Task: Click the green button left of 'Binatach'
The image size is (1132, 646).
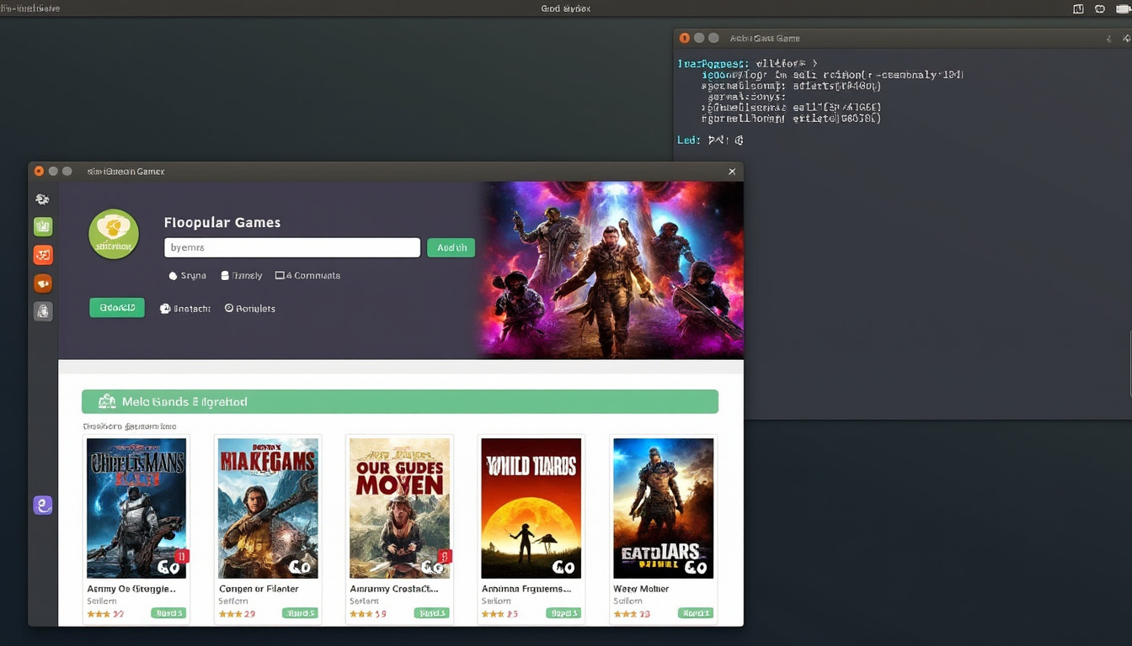Action: (117, 308)
